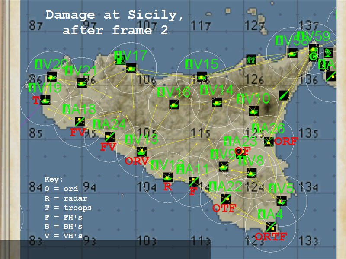
Task: Select the A4 airfield icon above ORTF
Action: [x=271, y=227]
